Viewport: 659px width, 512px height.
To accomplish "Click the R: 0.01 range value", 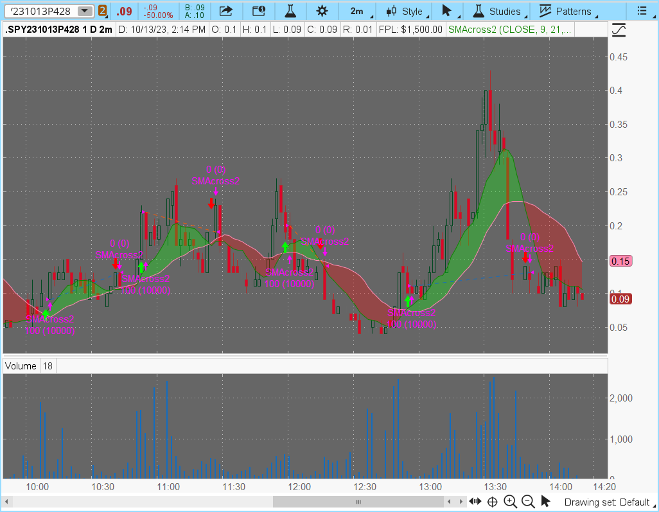I will (358, 30).
